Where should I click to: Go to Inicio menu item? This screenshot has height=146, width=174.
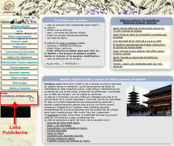tap(20, 31)
